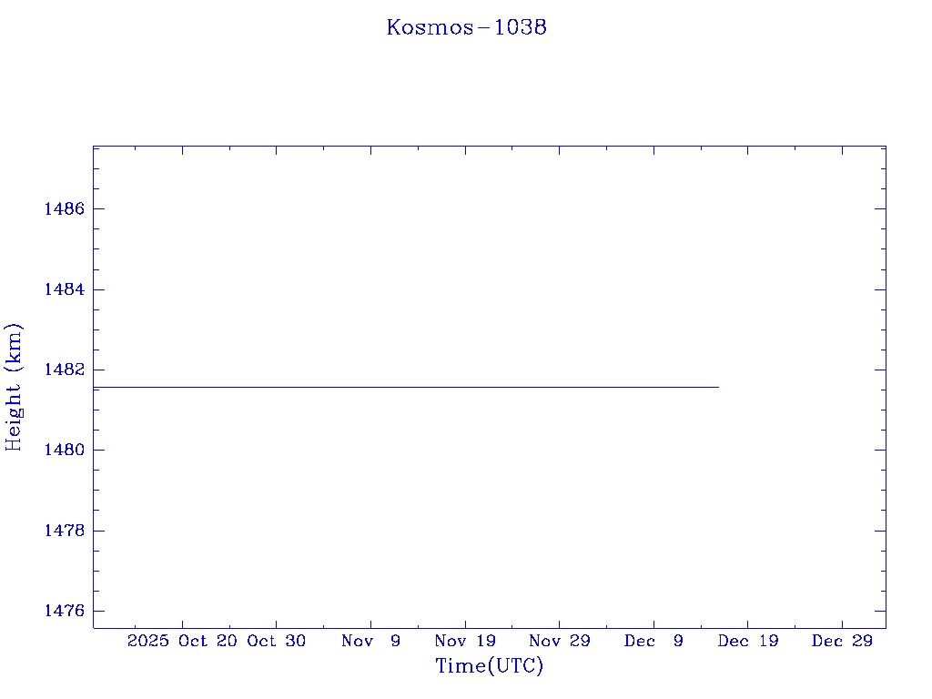
Task: Click the Nov 29 date label
Action: [559, 641]
